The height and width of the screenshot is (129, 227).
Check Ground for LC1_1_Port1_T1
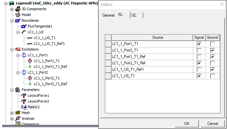213,44
